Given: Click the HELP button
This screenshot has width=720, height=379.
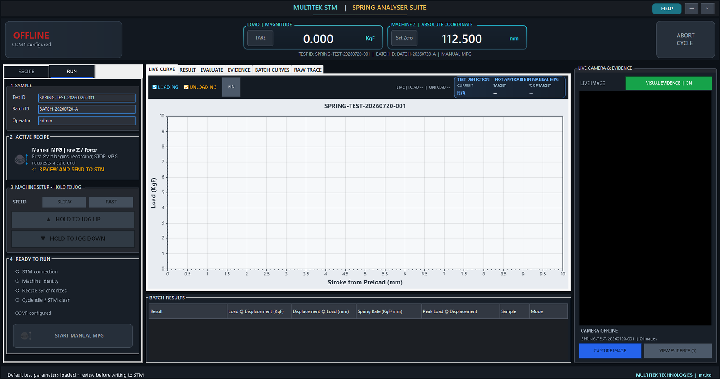Looking at the screenshot, I should coord(667,9).
